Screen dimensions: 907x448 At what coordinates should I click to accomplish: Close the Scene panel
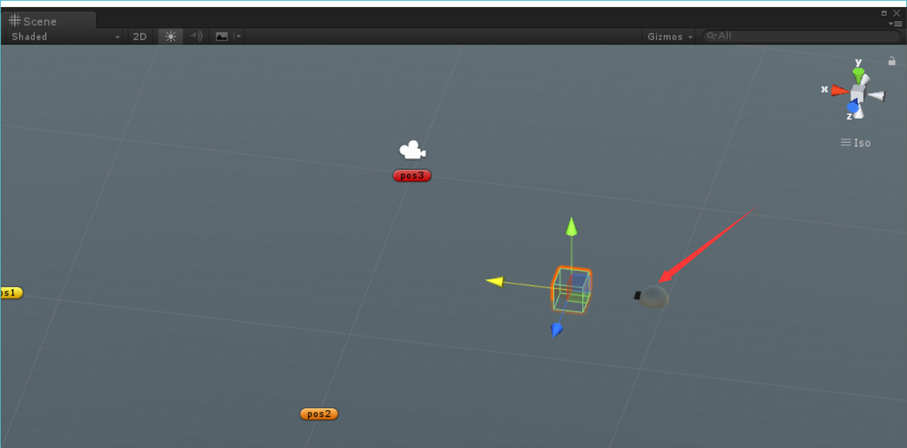click(897, 12)
